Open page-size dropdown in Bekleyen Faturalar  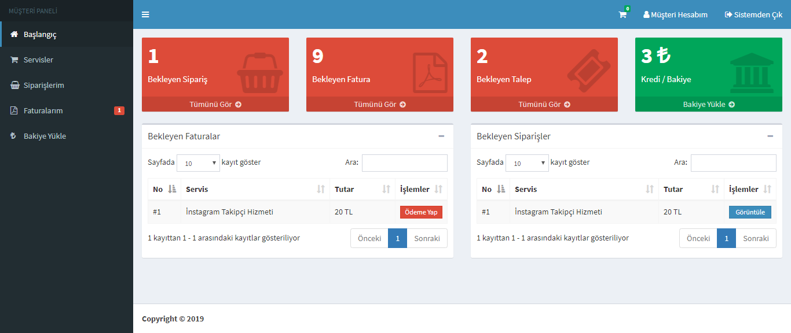point(198,163)
